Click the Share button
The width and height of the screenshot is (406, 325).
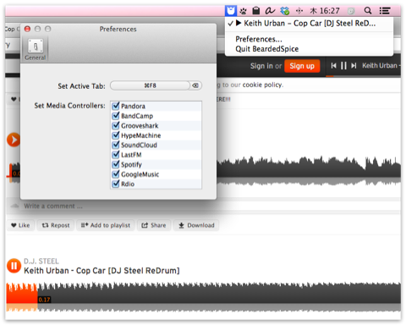(x=154, y=225)
